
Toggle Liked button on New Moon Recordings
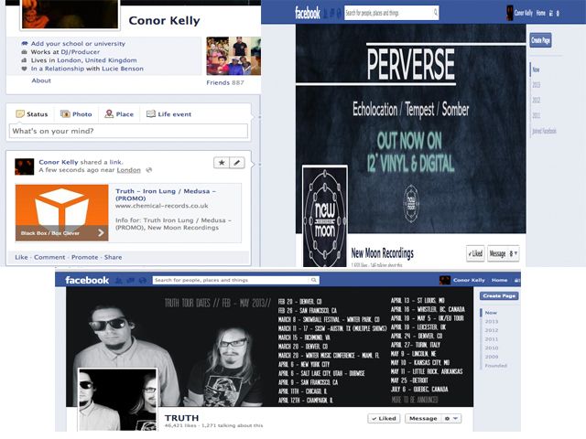(x=475, y=253)
